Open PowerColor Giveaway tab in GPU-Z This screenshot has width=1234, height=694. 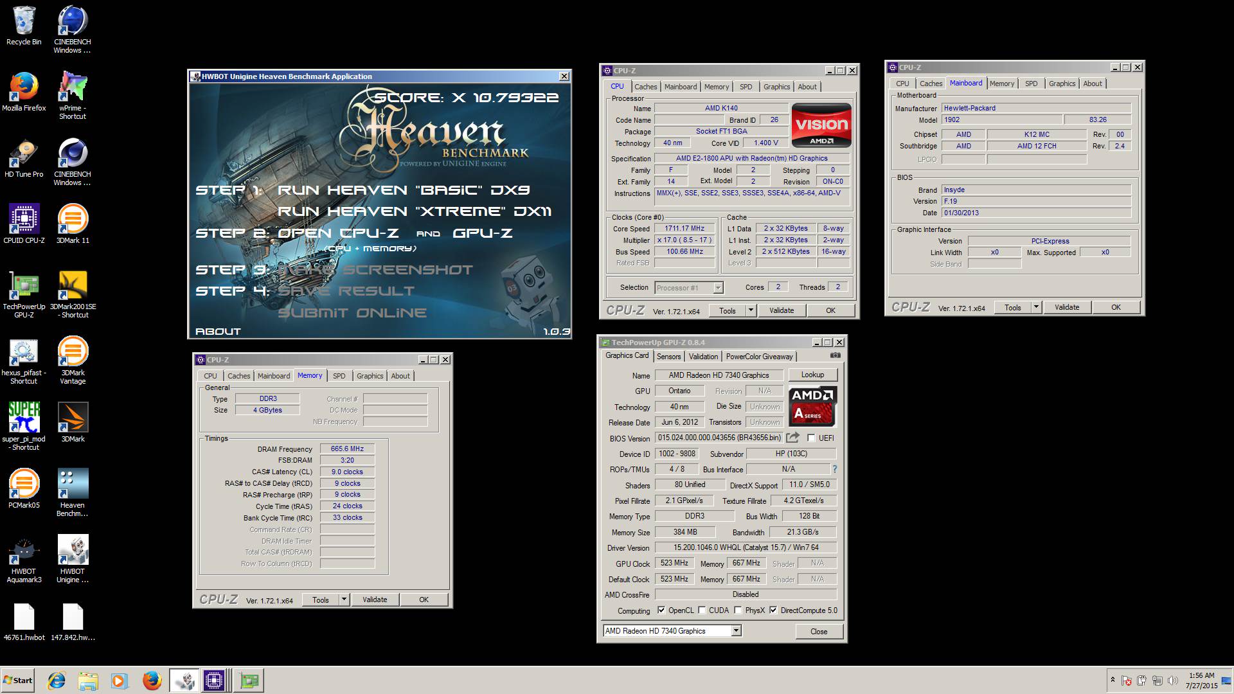click(760, 357)
